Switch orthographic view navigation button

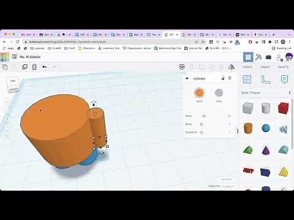(x=7, y=136)
